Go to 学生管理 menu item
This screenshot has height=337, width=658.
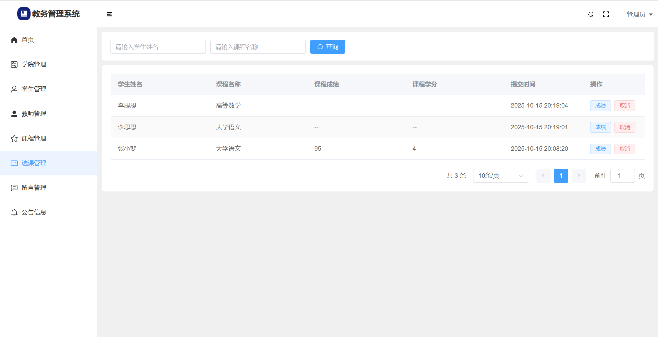(x=34, y=89)
